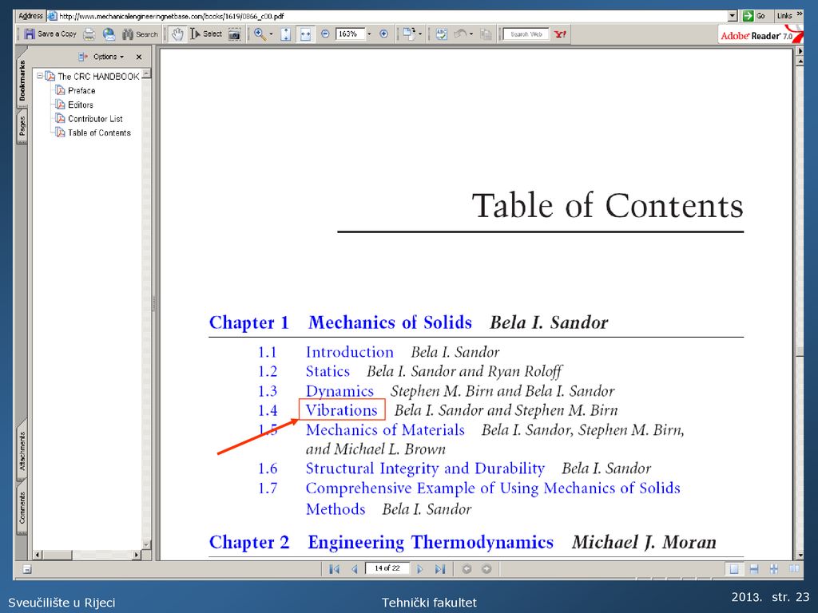Click the Email globe icon

[x=109, y=34]
